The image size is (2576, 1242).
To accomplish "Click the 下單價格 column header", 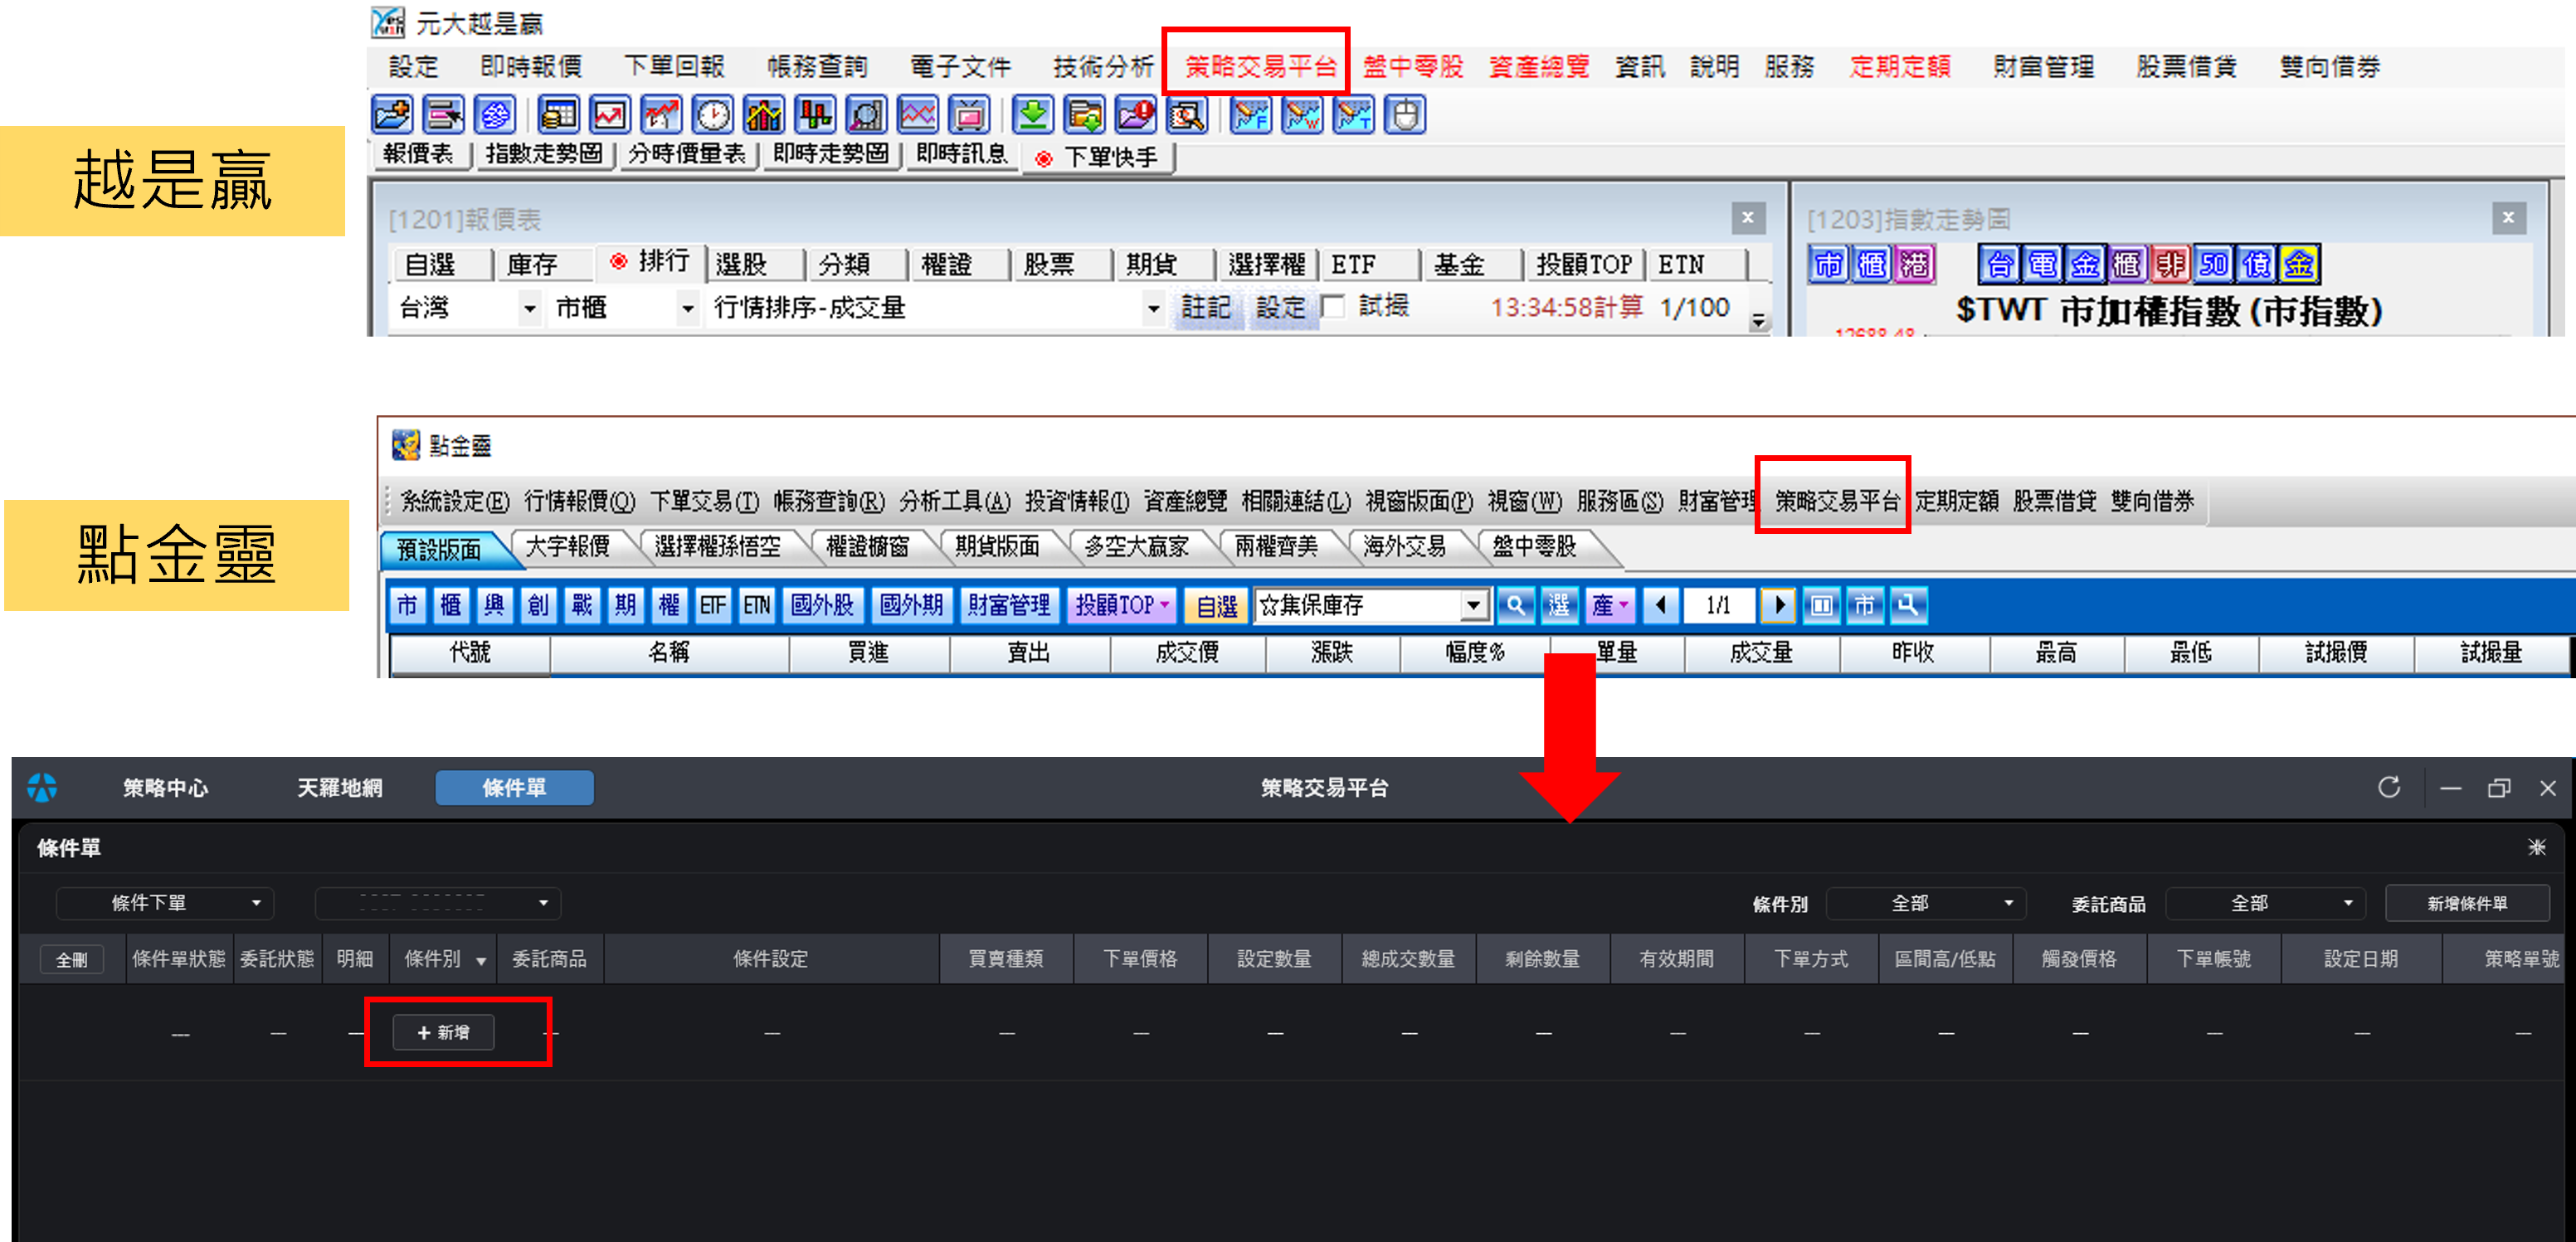I will pos(1140,959).
